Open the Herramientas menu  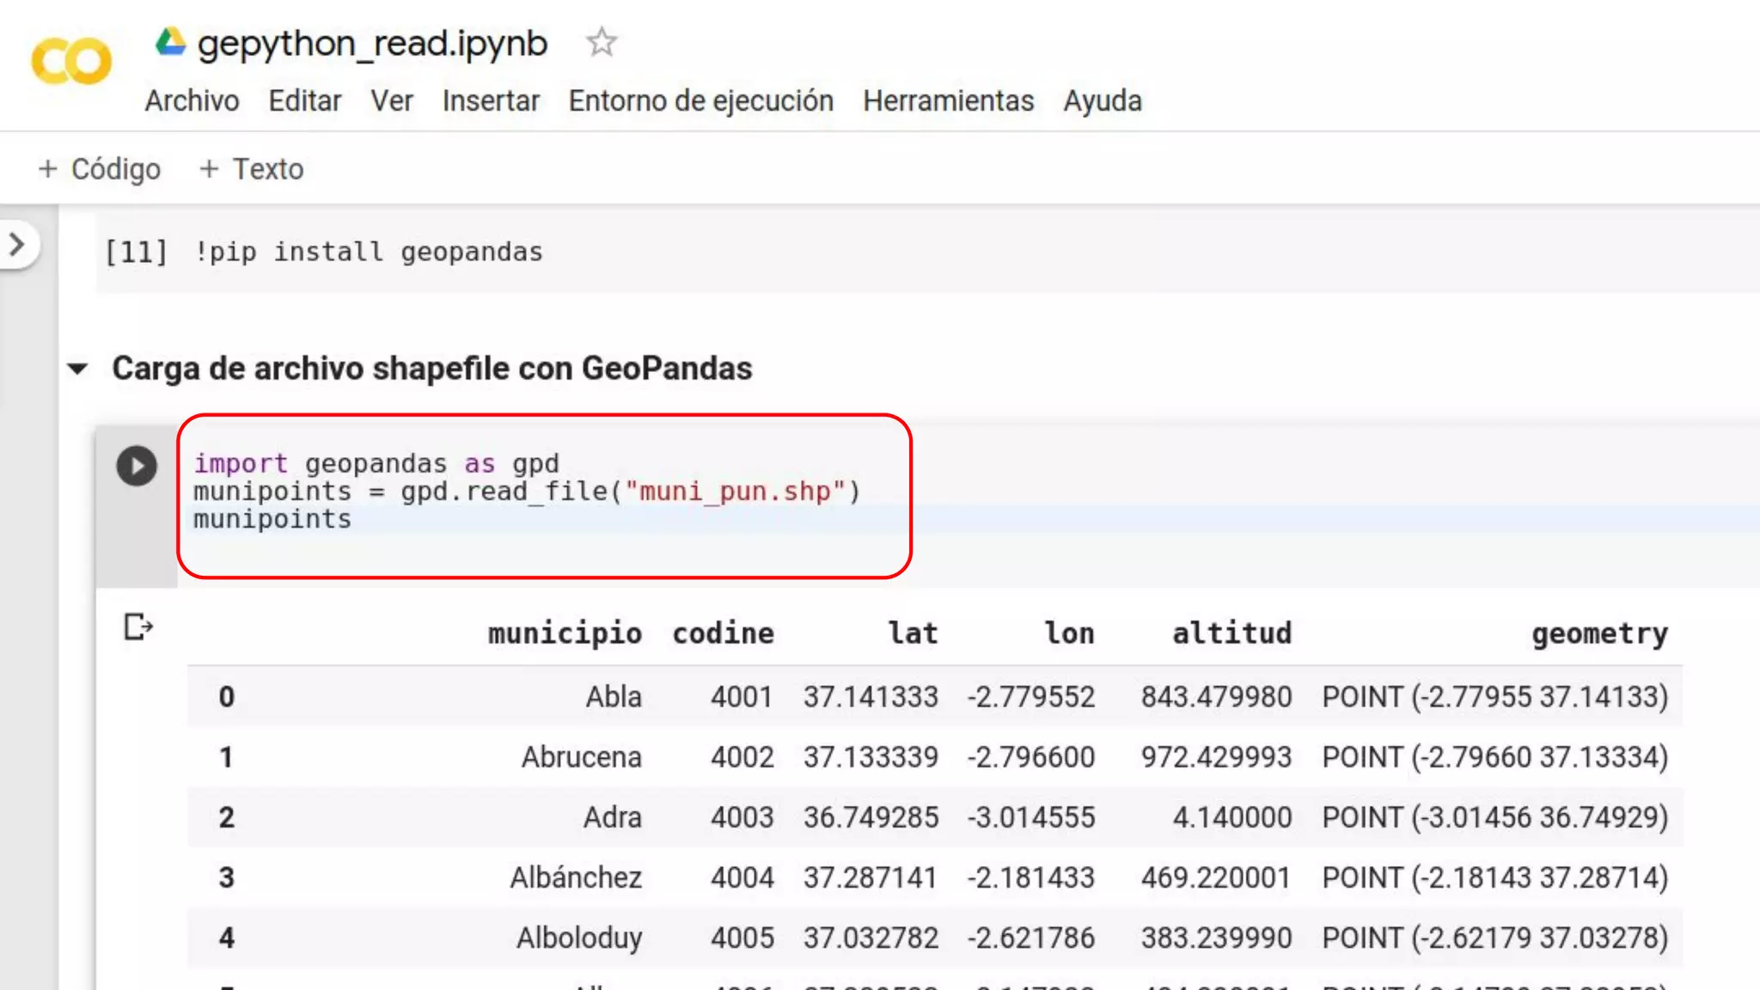(x=948, y=101)
